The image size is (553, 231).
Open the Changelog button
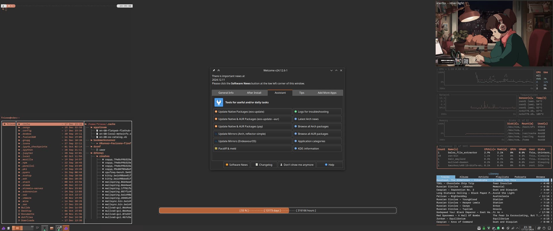pyautogui.click(x=264, y=165)
